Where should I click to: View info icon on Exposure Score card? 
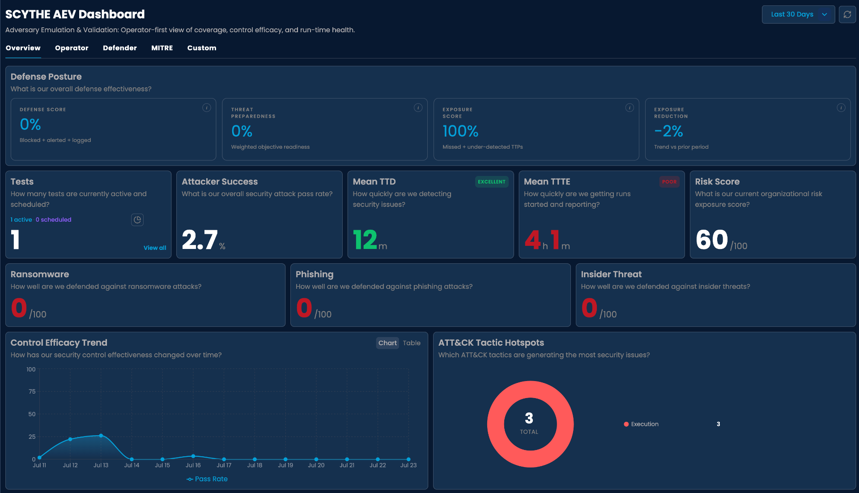click(x=629, y=107)
